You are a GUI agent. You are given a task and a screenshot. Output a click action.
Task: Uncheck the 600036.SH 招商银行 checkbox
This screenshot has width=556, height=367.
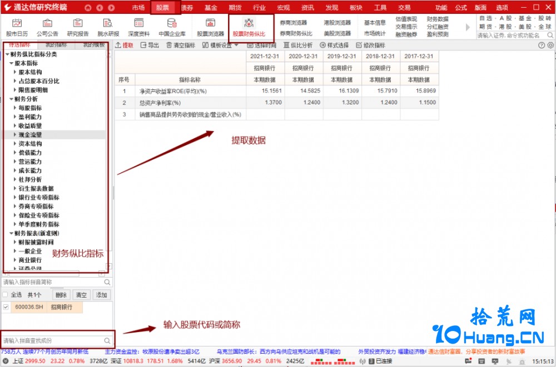pyautogui.click(x=6, y=307)
